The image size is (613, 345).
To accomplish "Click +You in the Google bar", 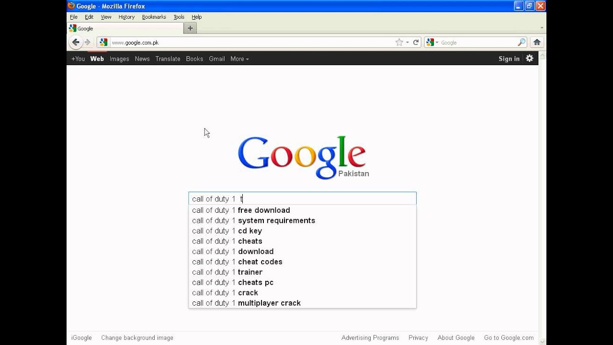I will tap(78, 58).
